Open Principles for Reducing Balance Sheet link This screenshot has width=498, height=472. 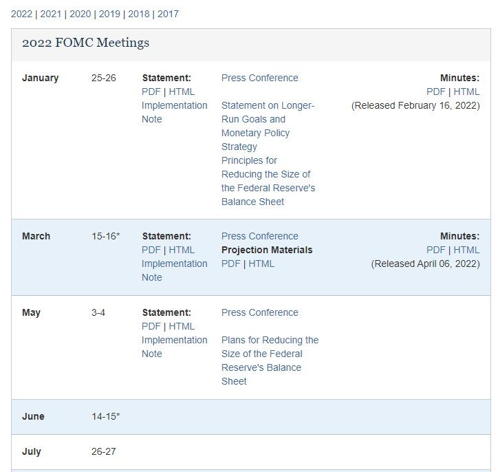click(268, 181)
